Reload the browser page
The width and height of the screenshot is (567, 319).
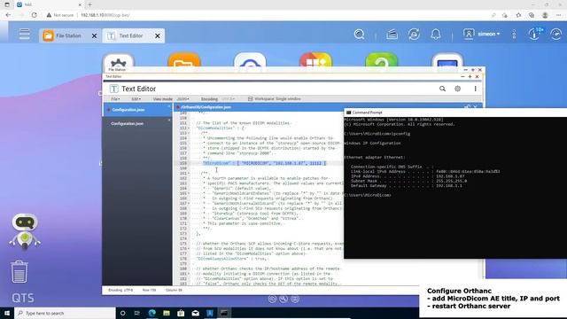tap(34, 15)
